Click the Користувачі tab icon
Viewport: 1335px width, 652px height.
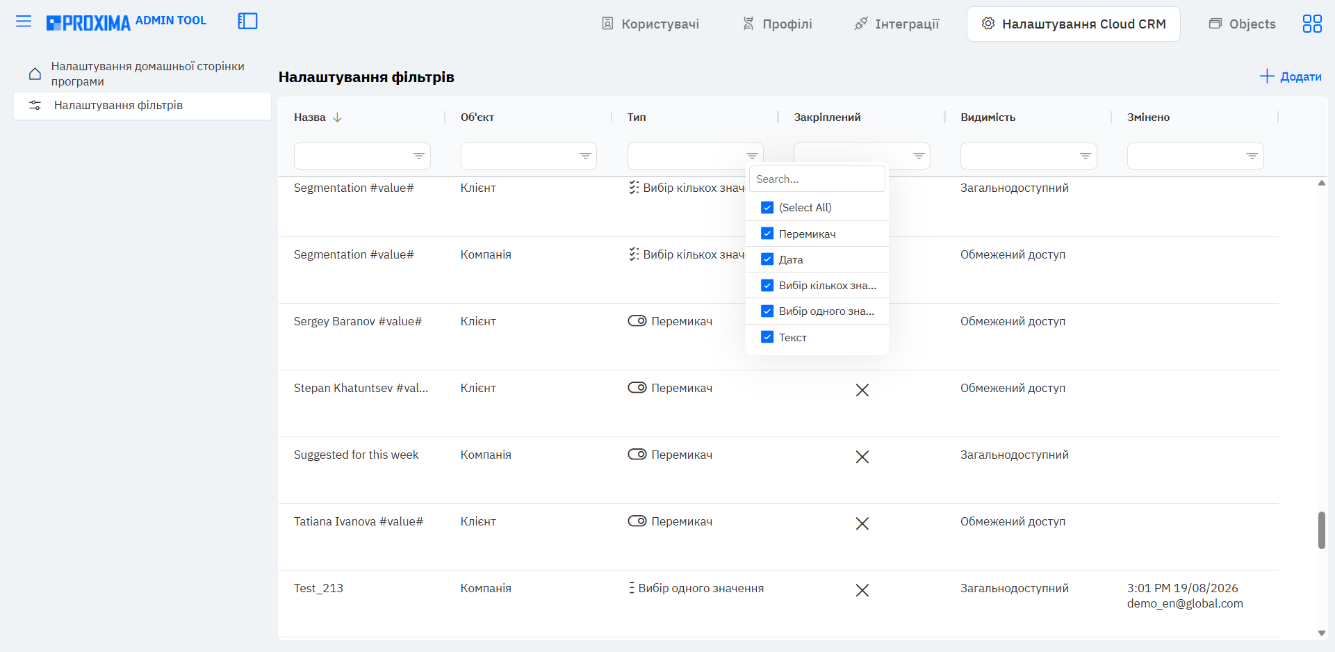pos(607,24)
